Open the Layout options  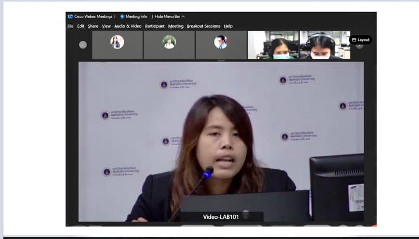click(x=360, y=40)
